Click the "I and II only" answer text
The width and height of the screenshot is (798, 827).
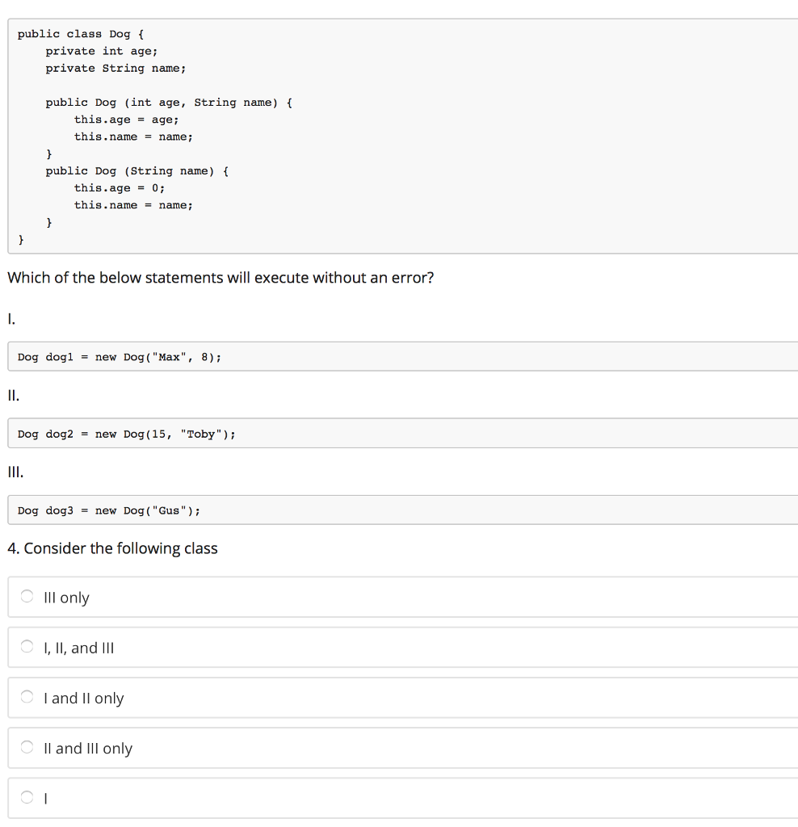click(x=84, y=698)
